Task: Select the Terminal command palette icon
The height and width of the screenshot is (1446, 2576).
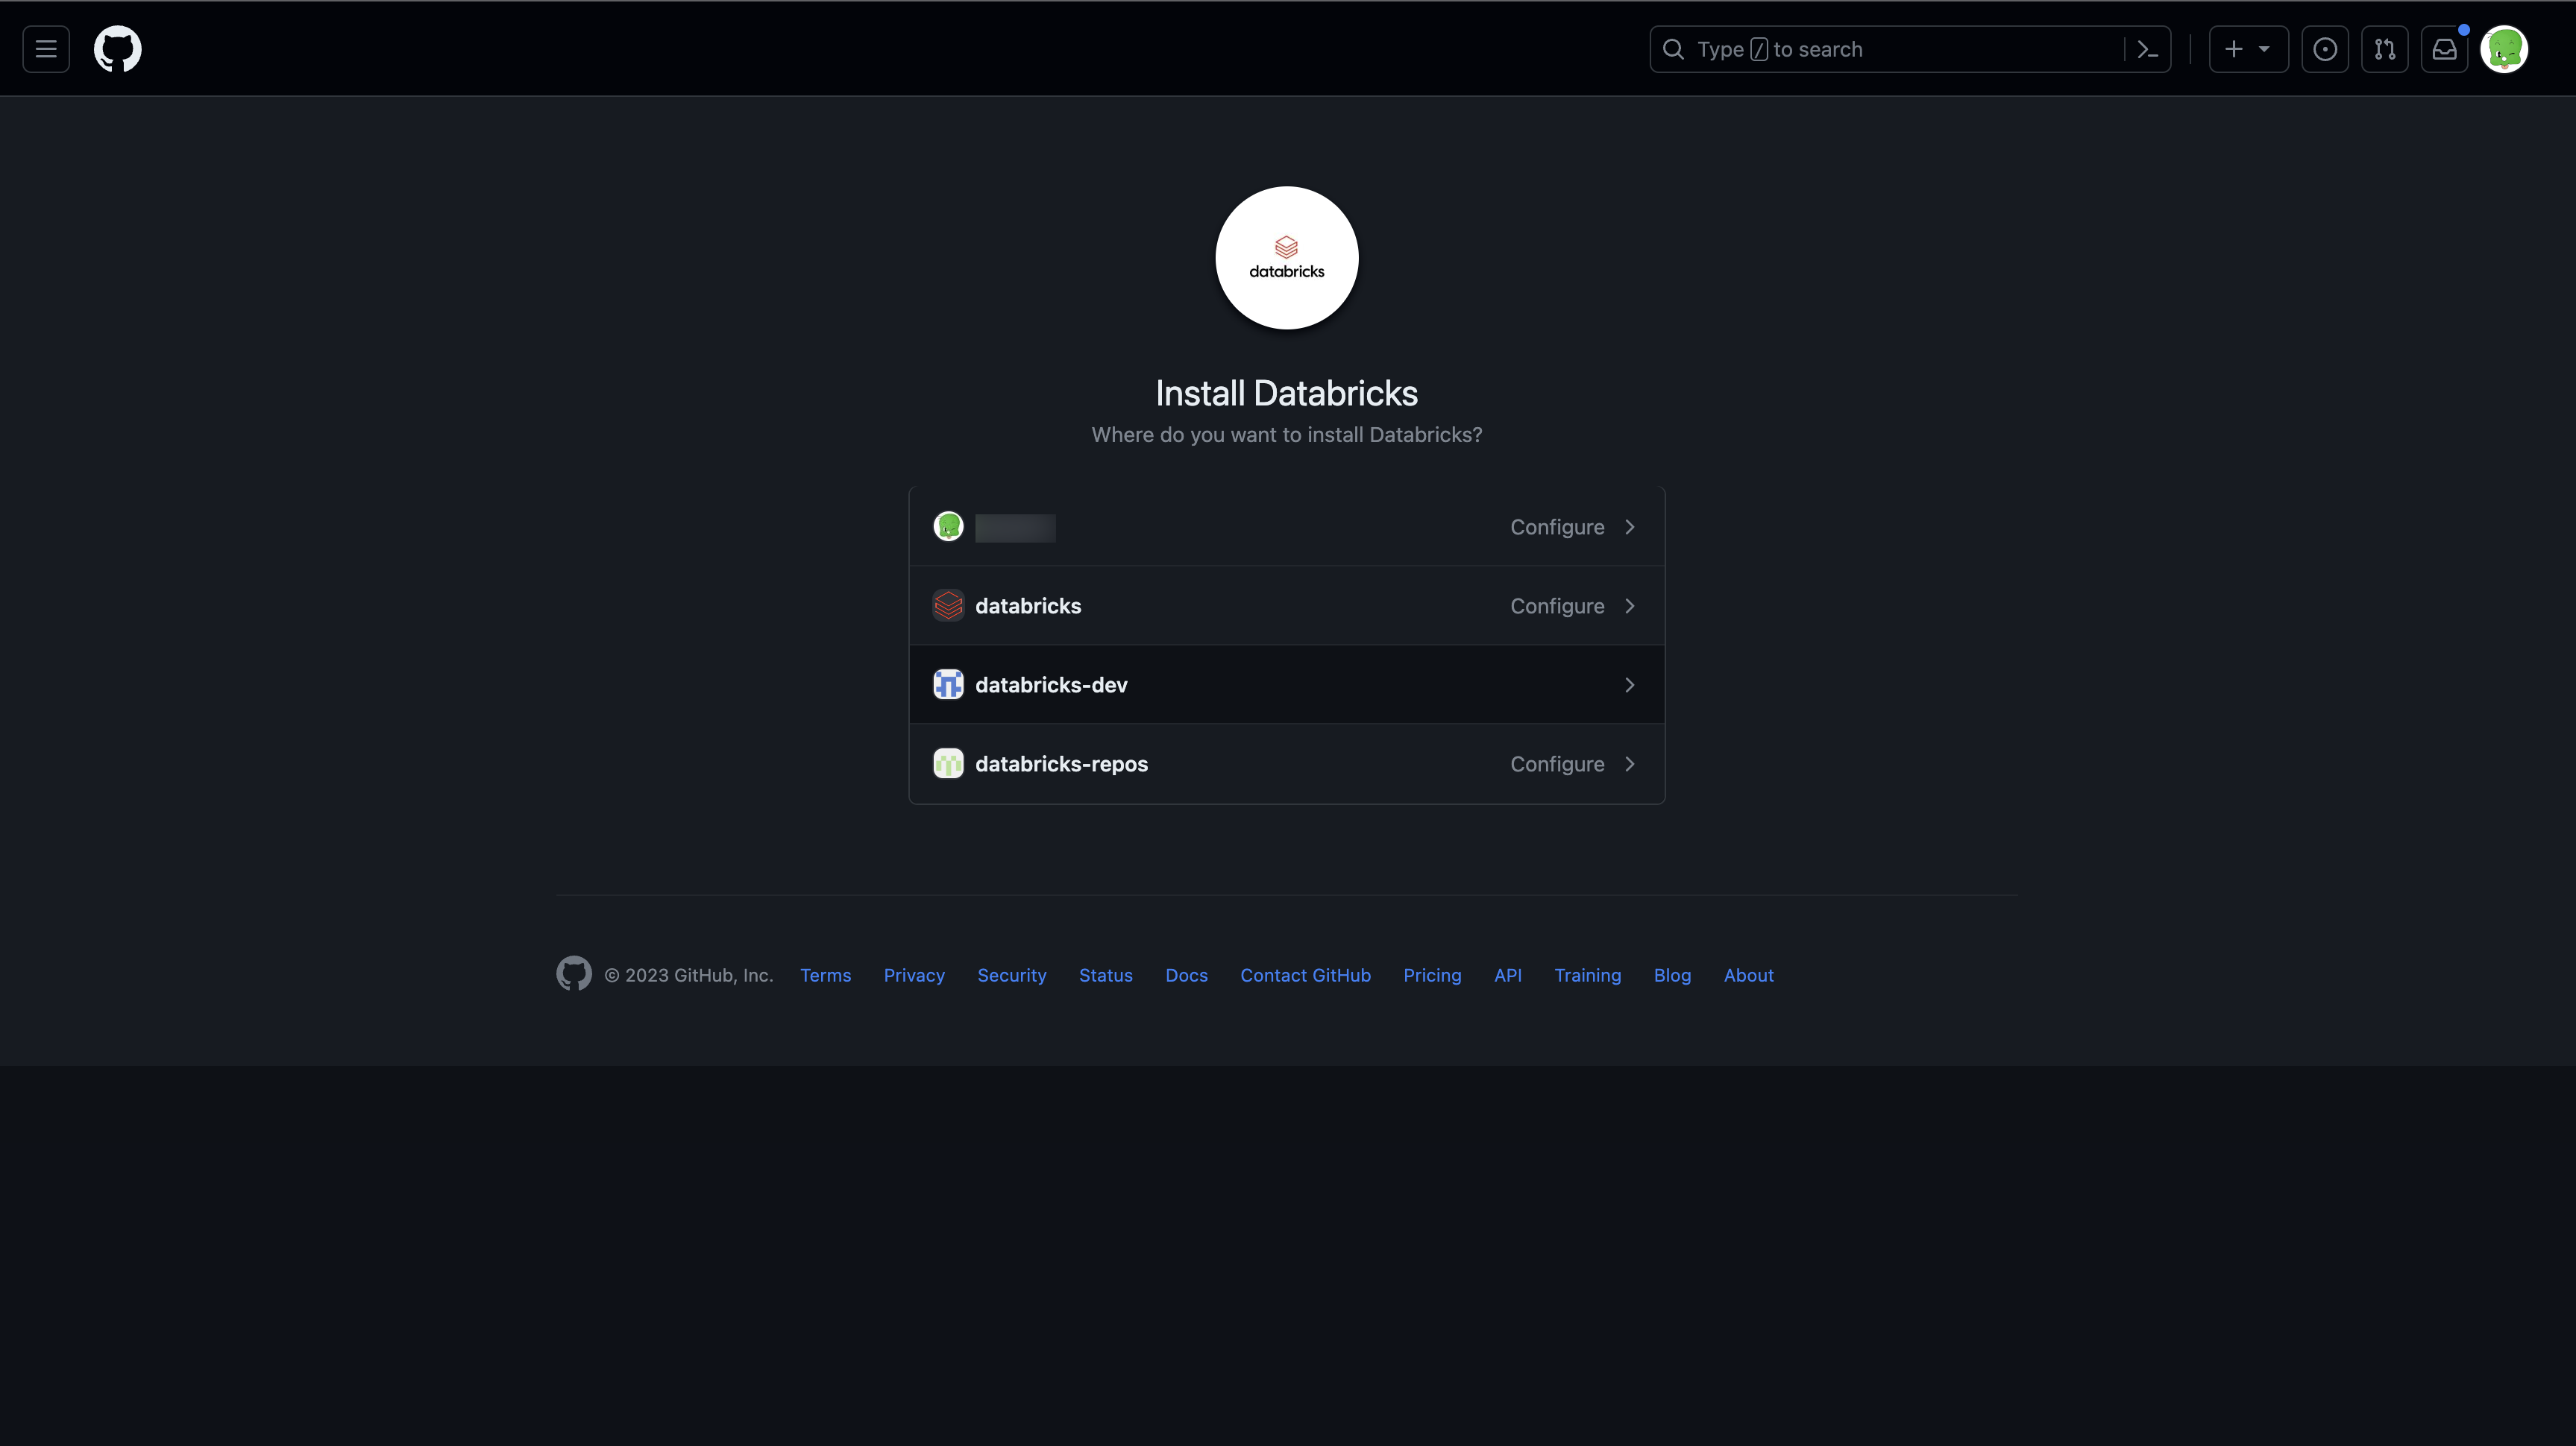Action: [x=2148, y=48]
